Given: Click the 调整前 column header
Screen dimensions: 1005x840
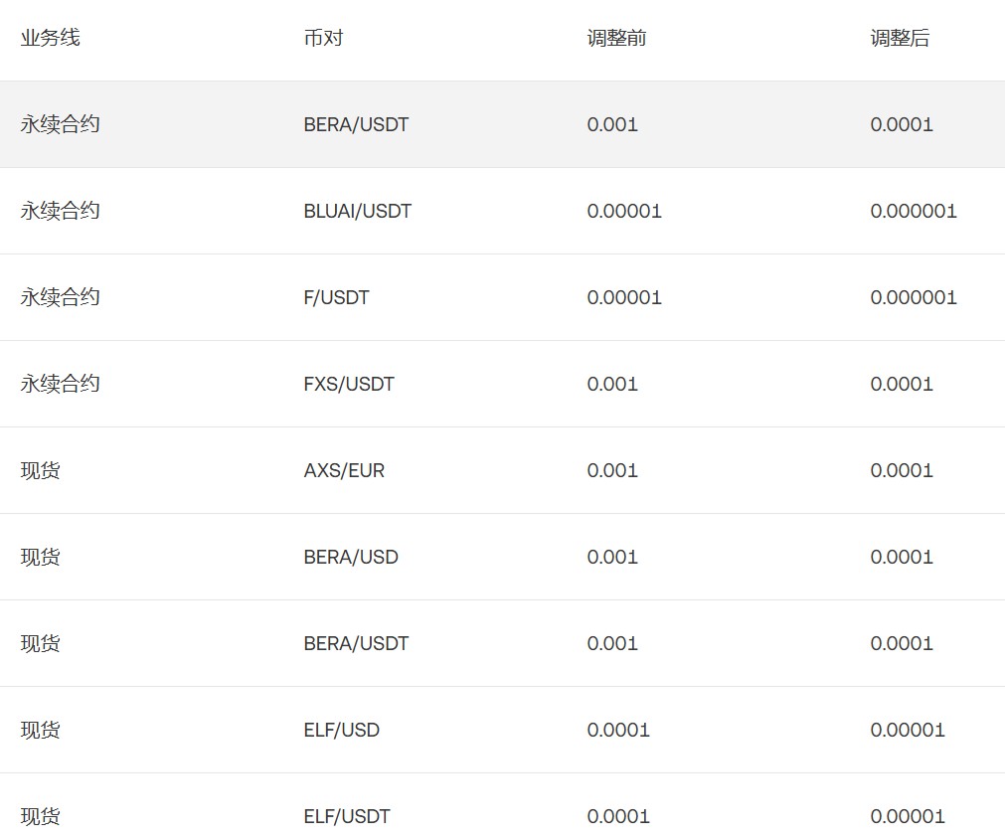Looking at the screenshot, I should tap(616, 39).
